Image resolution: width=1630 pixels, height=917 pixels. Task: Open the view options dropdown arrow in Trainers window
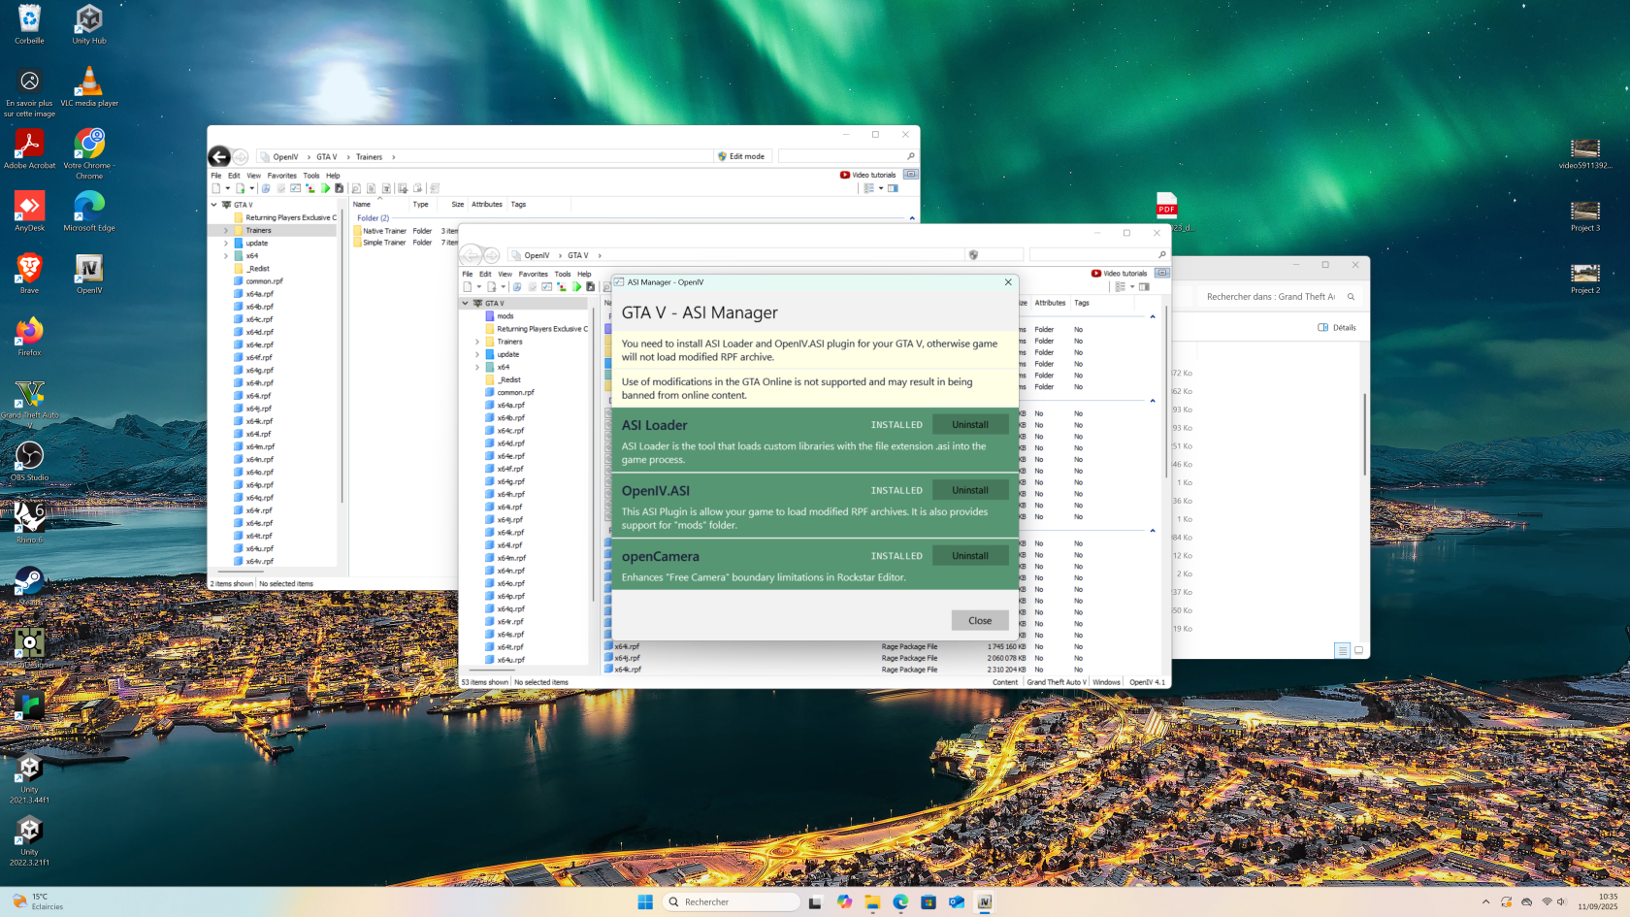(881, 188)
